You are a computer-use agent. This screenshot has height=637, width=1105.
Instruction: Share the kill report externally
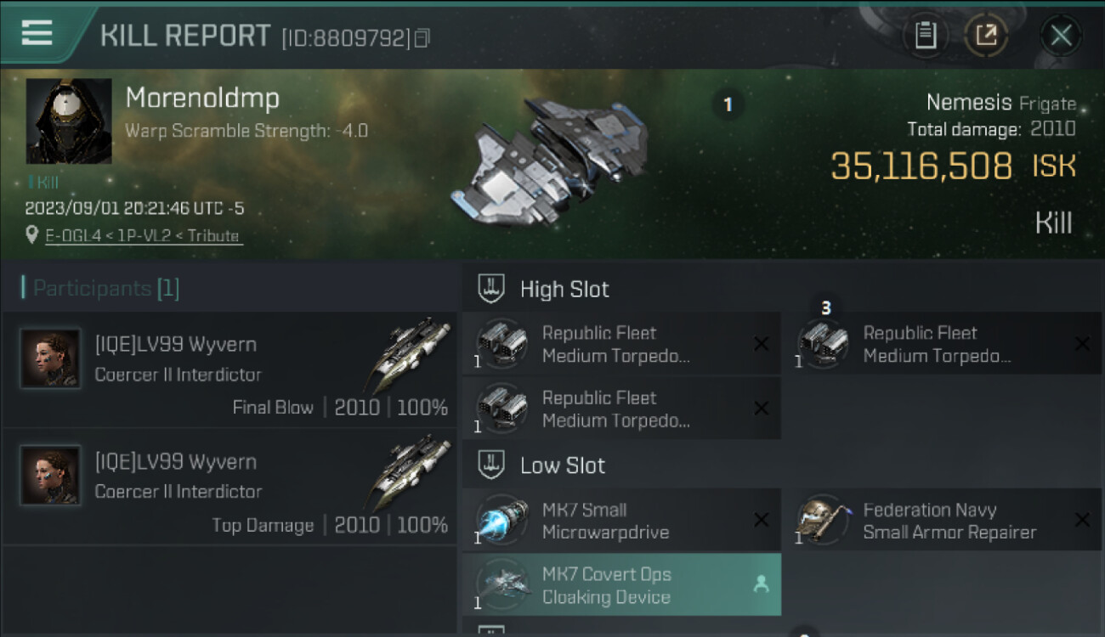(985, 35)
